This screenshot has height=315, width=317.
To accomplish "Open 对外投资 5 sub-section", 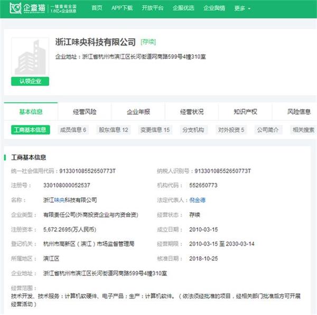I will 231,130.
